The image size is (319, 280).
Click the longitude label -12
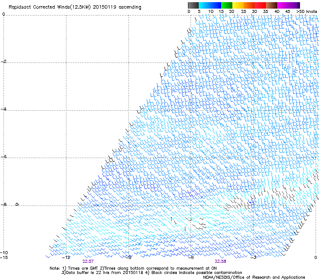point(66,258)
